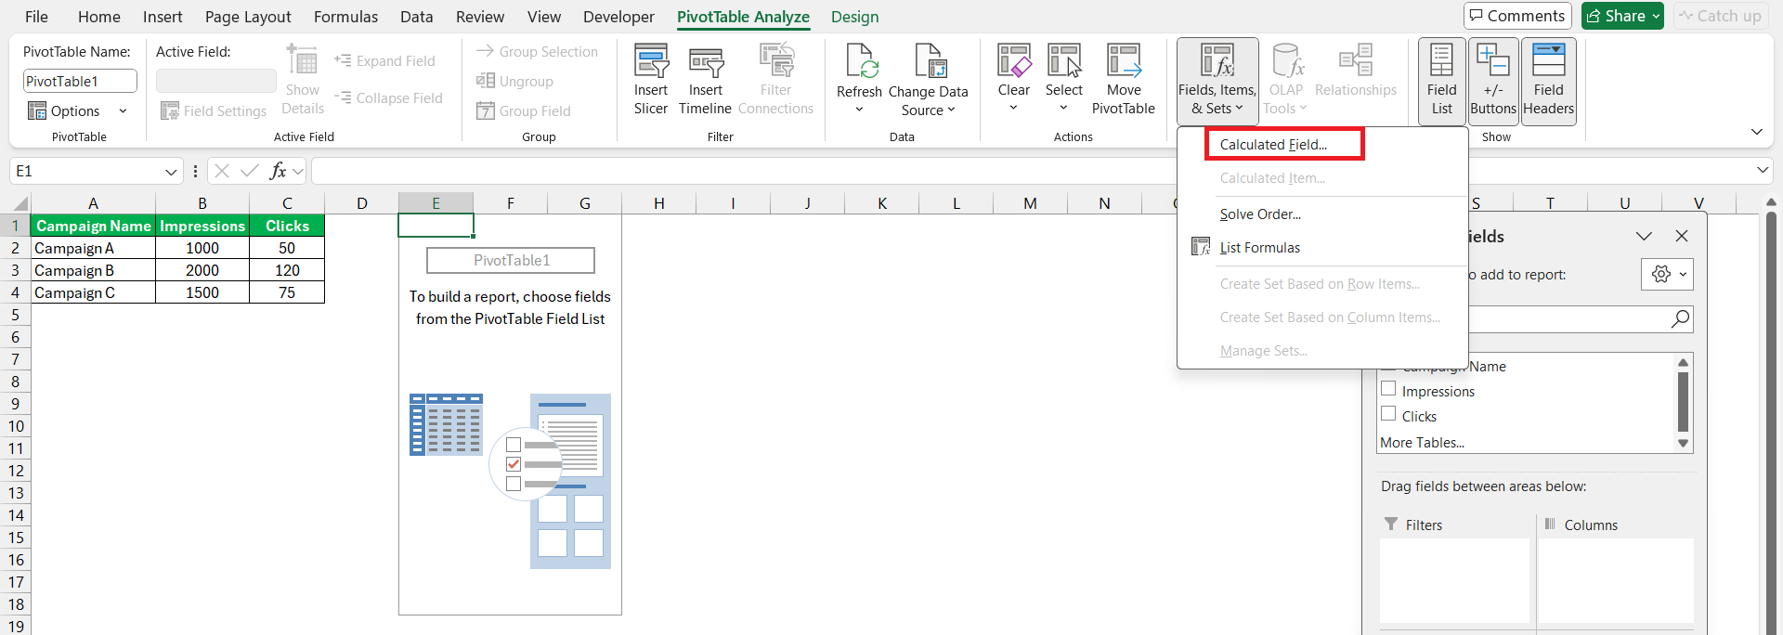
Task: Click Move PivotTable
Action: click(x=1123, y=80)
